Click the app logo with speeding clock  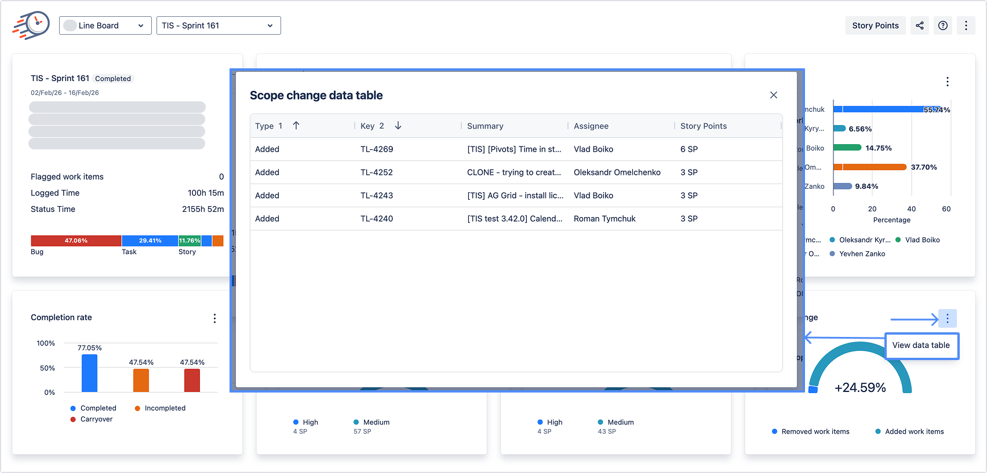pyautogui.click(x=31, y=25)
